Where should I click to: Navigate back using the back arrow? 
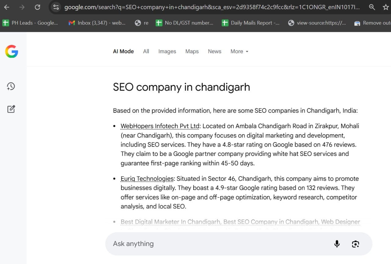point(6,7)
